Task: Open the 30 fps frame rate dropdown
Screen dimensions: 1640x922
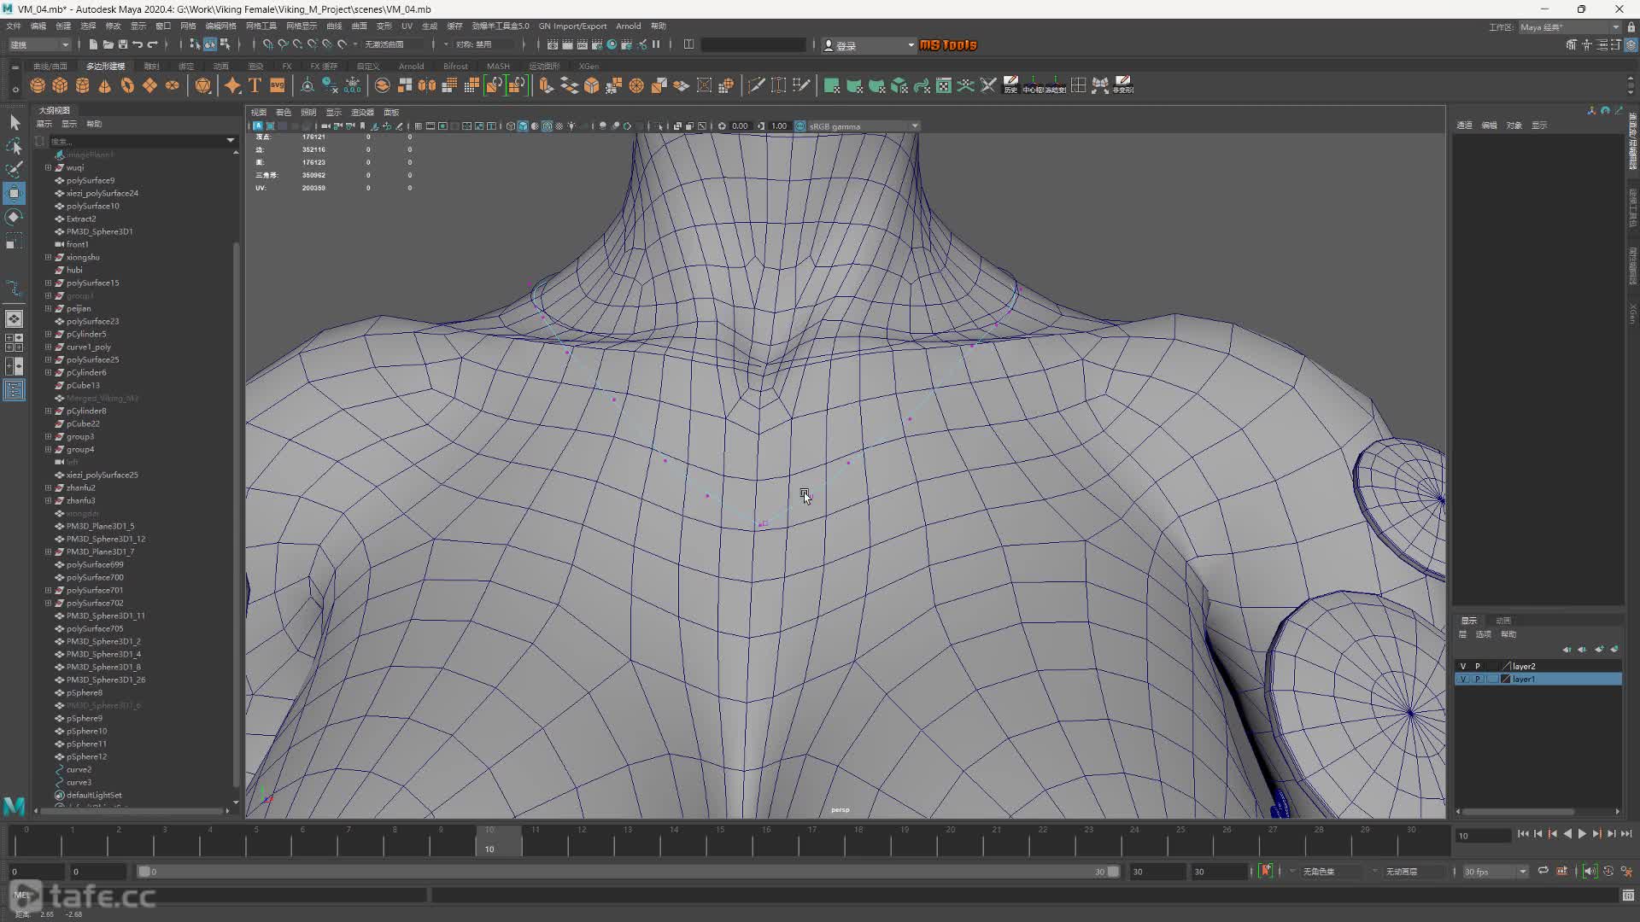Action: tap(1495, 872)
